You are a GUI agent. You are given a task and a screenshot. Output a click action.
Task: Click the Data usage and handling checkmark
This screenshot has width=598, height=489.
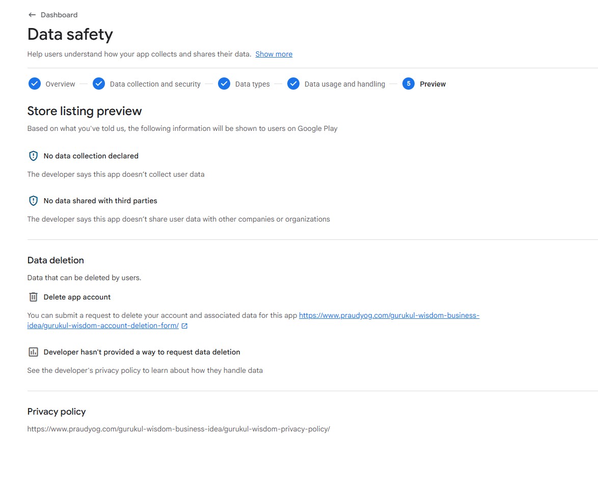(x=293, y=84)
